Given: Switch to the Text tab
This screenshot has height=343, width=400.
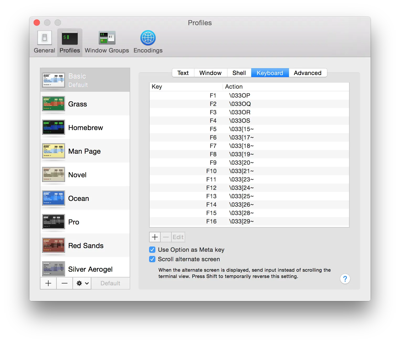Looking at the screenshot, I should point(183,73).
